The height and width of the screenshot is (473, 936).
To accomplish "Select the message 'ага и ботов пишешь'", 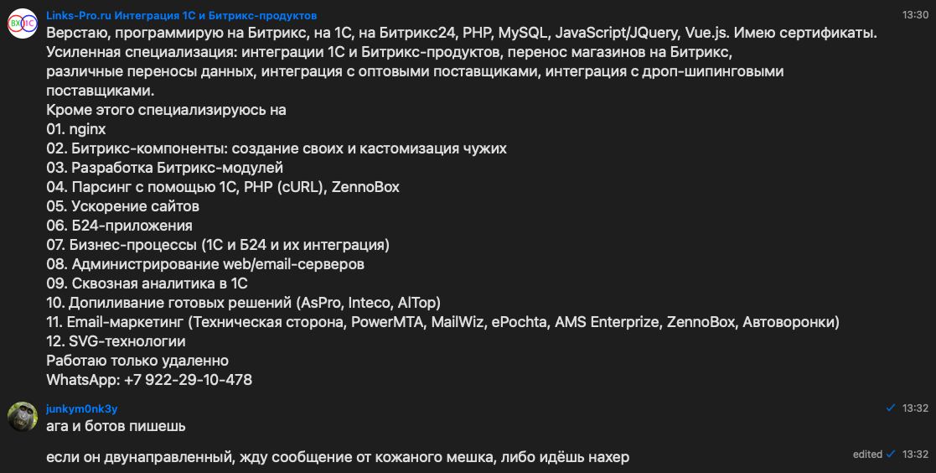I will [116, 426].
